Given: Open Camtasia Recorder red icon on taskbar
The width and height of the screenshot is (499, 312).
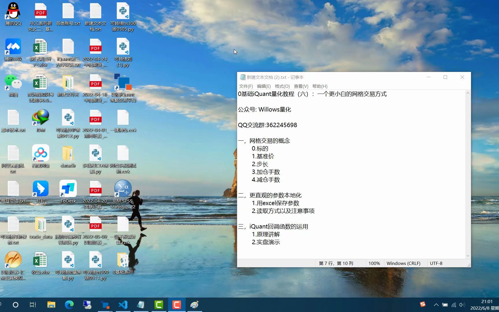Looking at the screenshot, I should tap(177, 304).
